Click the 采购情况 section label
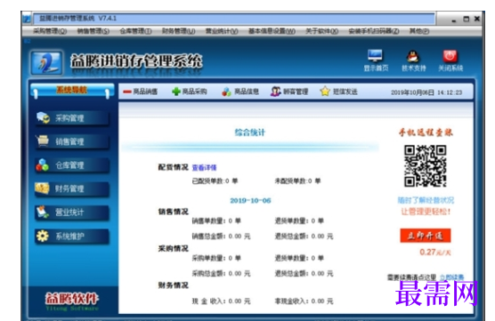This screenshot has height=321, width=495. (173, 248)
